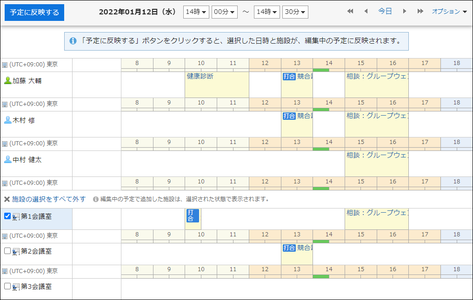Viewport: 473px width, 300px height.
Task: Go to next day arrow
Action: point(405,11)
